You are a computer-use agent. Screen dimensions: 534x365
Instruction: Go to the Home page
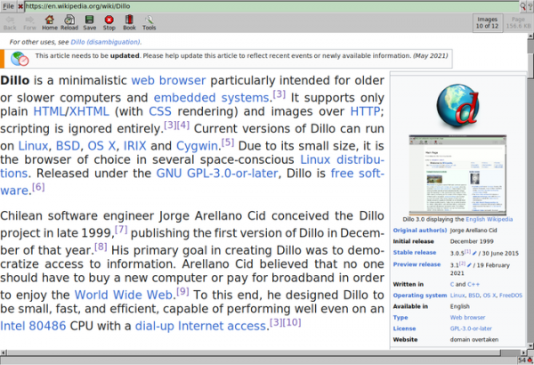pyautogui.click(x=49, y=22)
